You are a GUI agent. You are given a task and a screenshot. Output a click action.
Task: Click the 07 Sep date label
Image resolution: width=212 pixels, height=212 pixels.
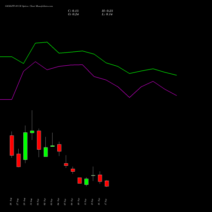pos(65,201)
